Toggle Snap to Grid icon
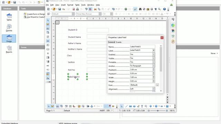This screenshot has height=124, width=221. [109, 106]
